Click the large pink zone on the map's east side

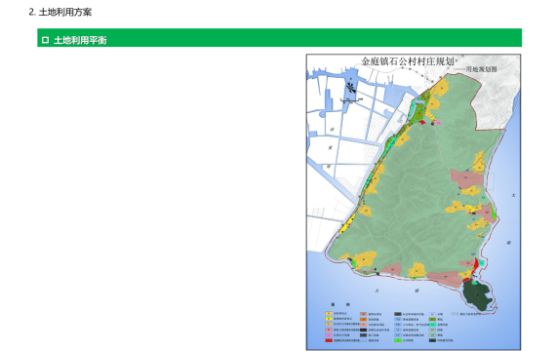(x=466, y=178)
